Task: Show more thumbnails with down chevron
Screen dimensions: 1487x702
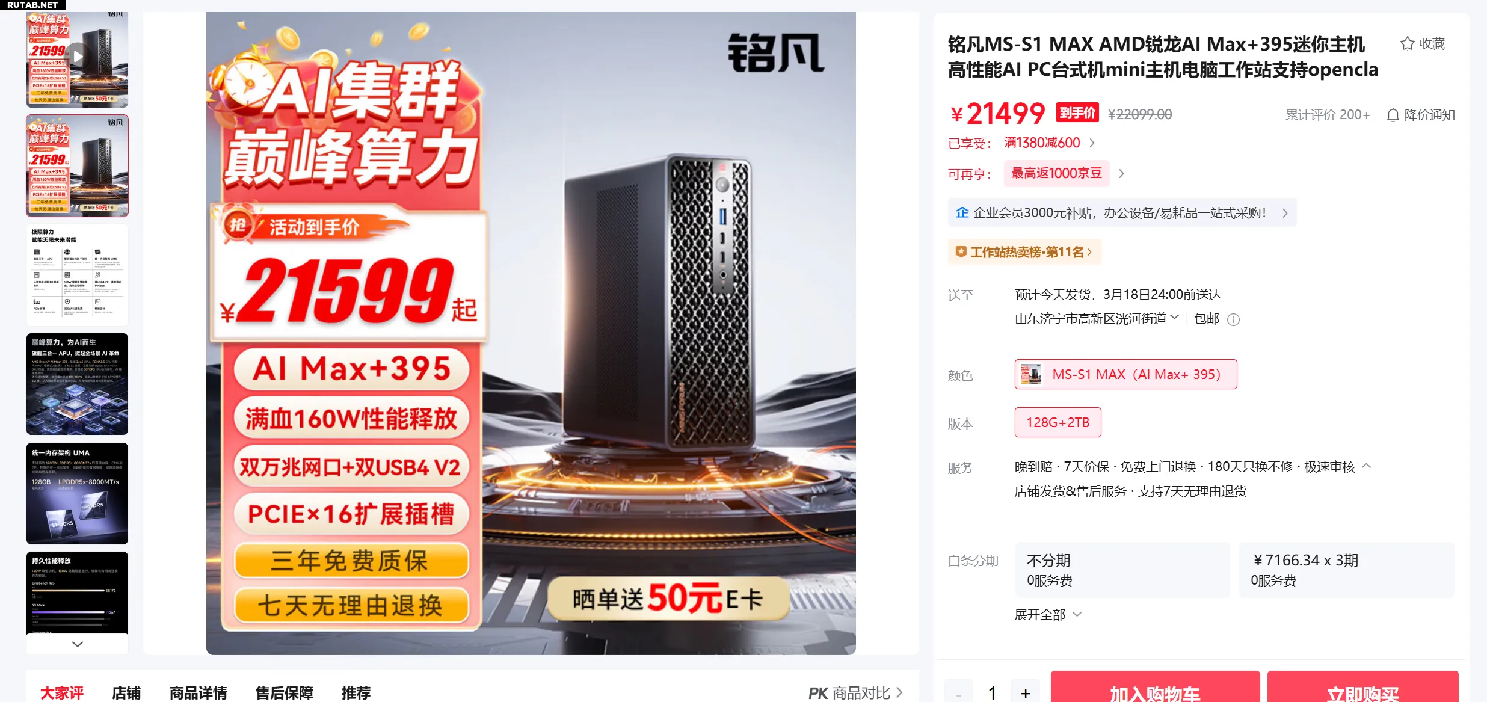Action: click(x=77, y=644)
